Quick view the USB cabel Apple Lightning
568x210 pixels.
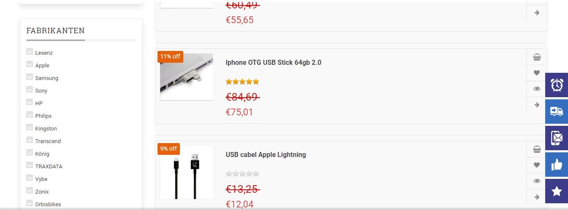click(x=537, y=181)
